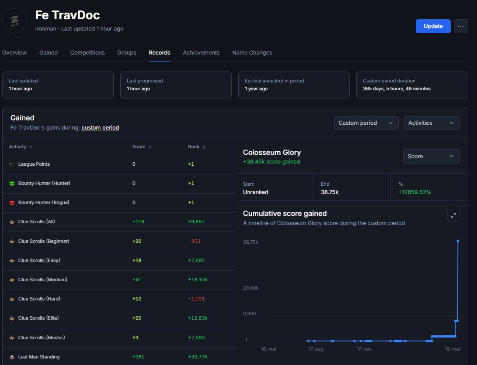The width and height of the screenshot is (477, 365).
Task: Select the Bounty Hunter (Hunter) row
Action: tap(118, 184)
